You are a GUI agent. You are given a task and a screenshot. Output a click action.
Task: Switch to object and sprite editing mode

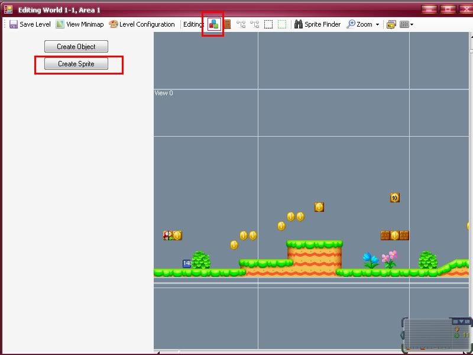pos(213,24)
